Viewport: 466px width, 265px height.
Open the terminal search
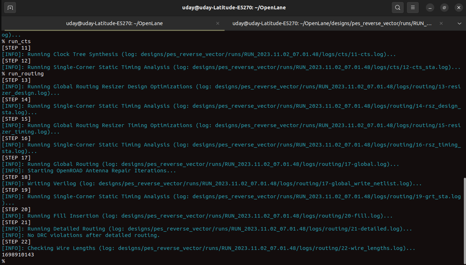(397, 8)
